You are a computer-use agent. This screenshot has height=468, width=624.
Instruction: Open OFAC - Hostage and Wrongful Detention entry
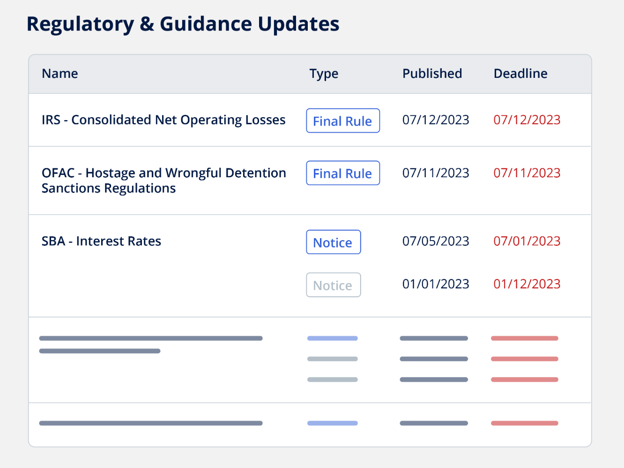click(164, 181)
